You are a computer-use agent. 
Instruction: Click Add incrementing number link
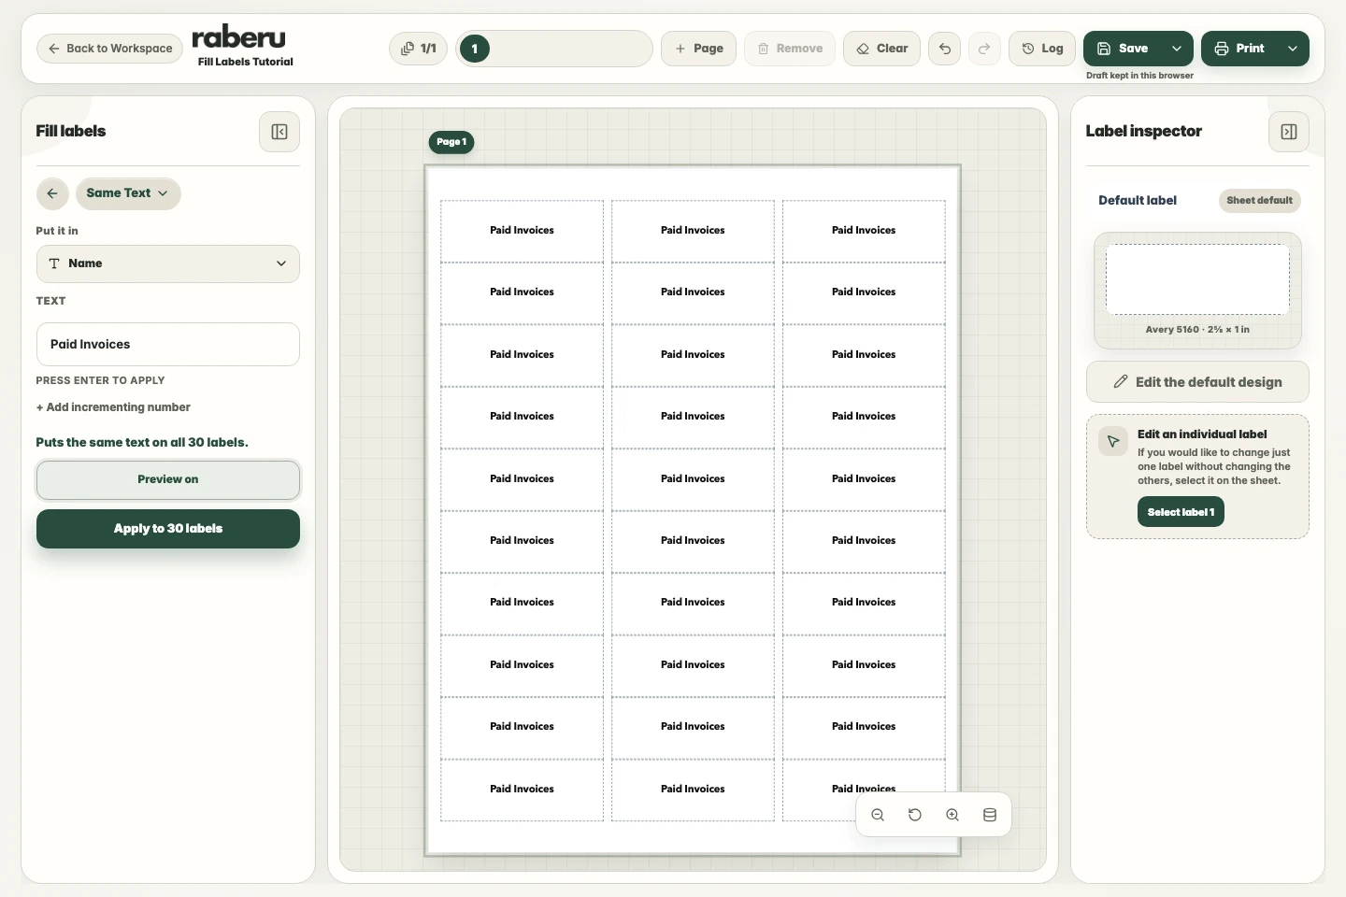coord(113,407)
